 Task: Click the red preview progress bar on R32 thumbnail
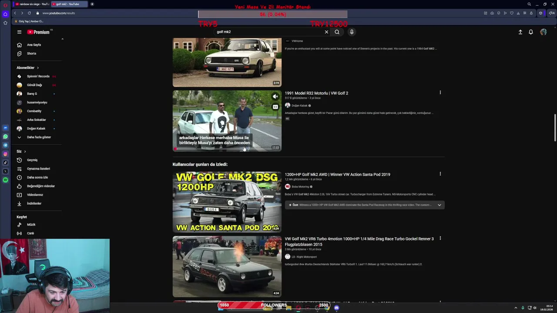click(x=175, y=149)
